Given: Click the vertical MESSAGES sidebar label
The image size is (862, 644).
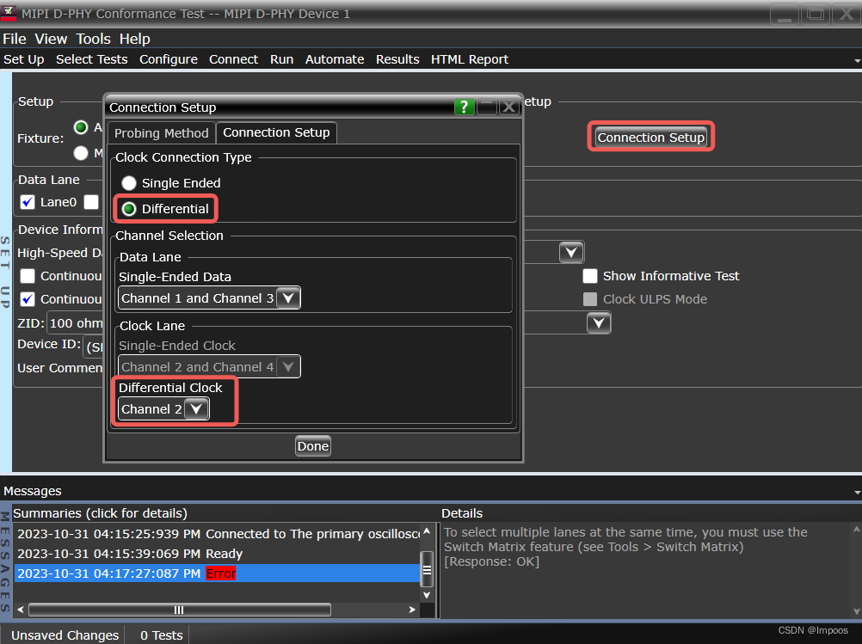Looking at the screenshot, I should pyautogui.click(x=8, y=563).
